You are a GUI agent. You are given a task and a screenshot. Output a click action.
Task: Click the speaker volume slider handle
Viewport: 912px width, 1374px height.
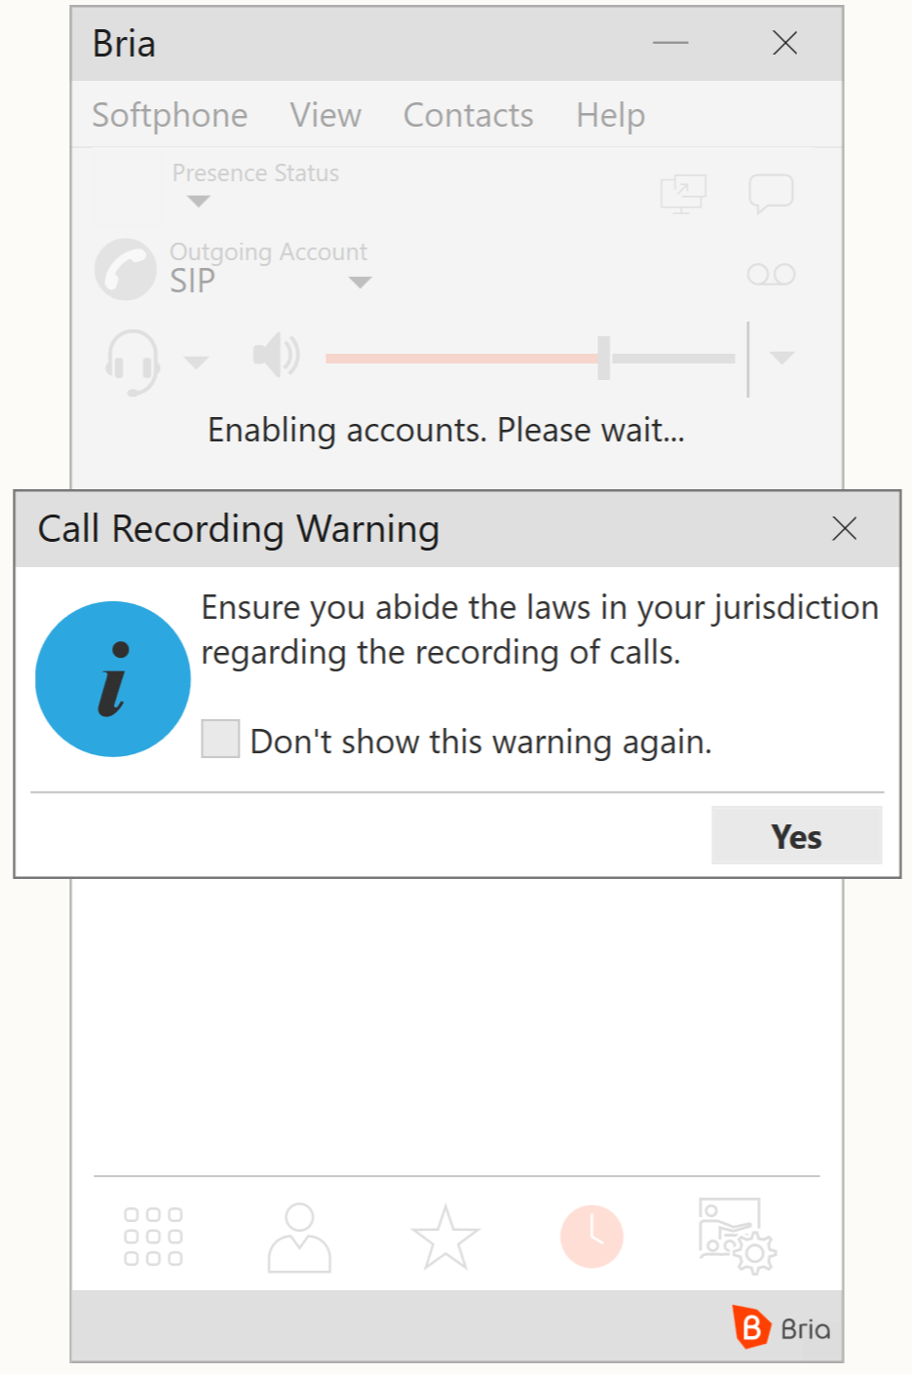604,358
